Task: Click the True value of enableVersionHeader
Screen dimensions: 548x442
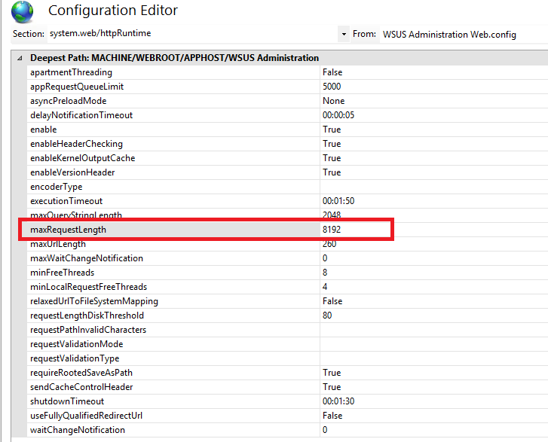Action: 332,172
